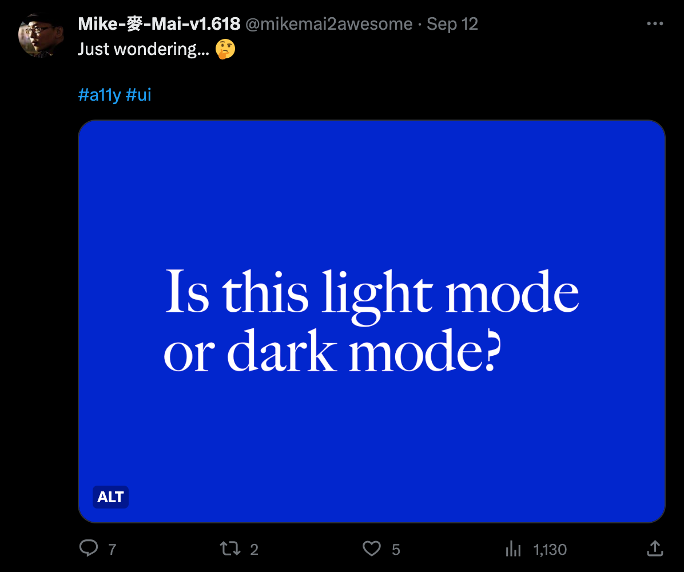
Task: Open the mikemai2awesome profile avatar
Action: (40, 36)
